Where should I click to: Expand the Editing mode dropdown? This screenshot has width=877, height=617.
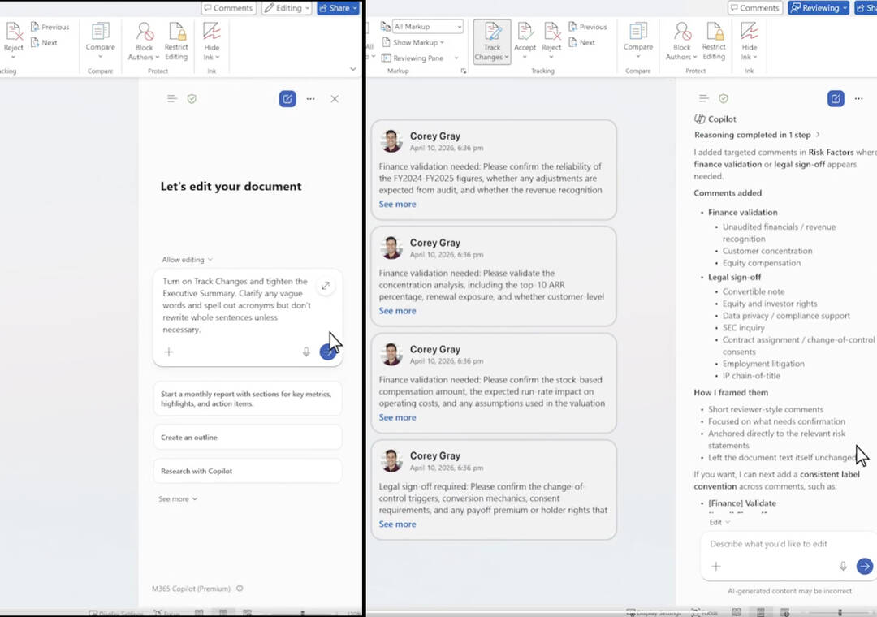click(287, 8)
